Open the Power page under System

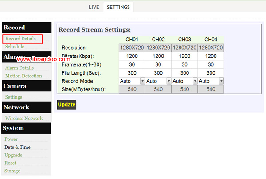[x=11, y=139]
